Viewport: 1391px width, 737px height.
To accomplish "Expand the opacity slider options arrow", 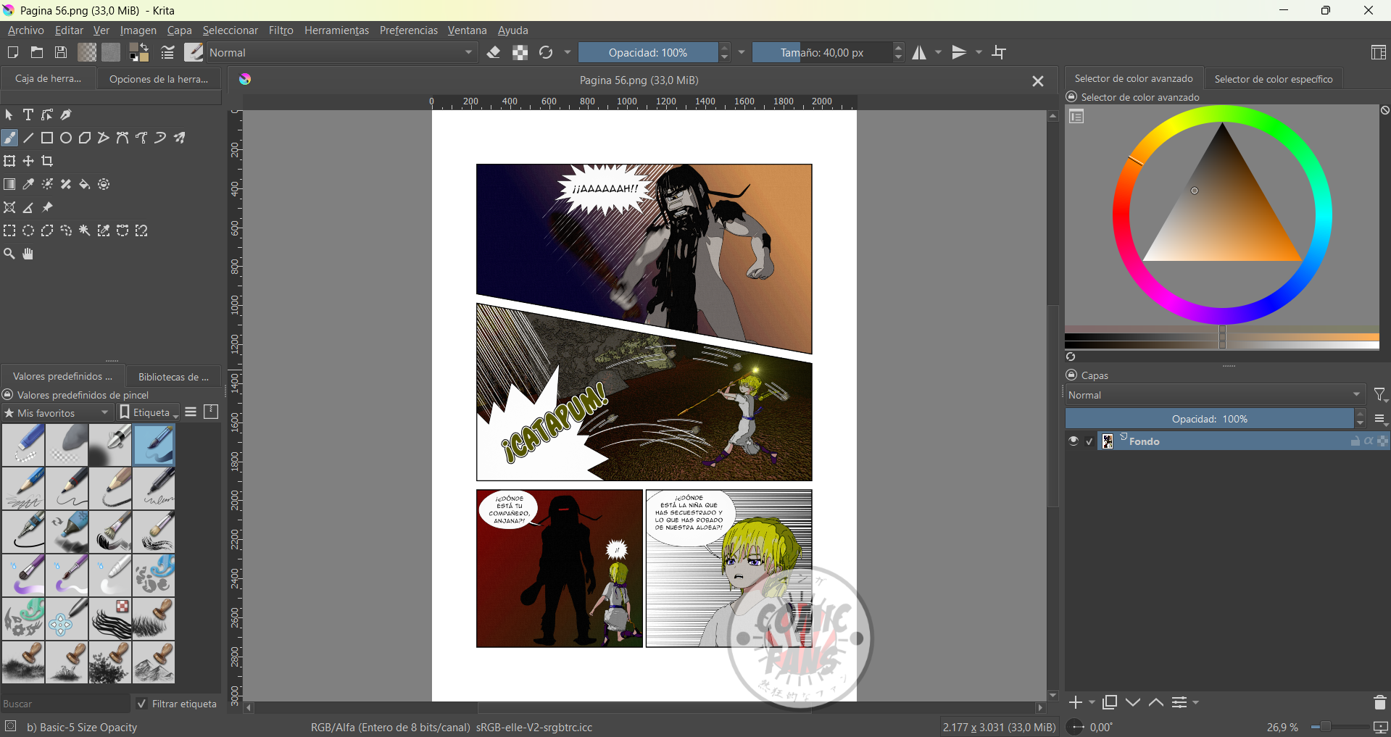I will (x=742, y=52).
